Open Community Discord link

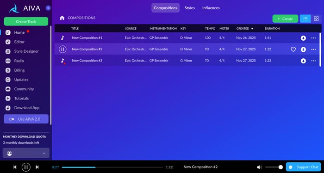24,89
